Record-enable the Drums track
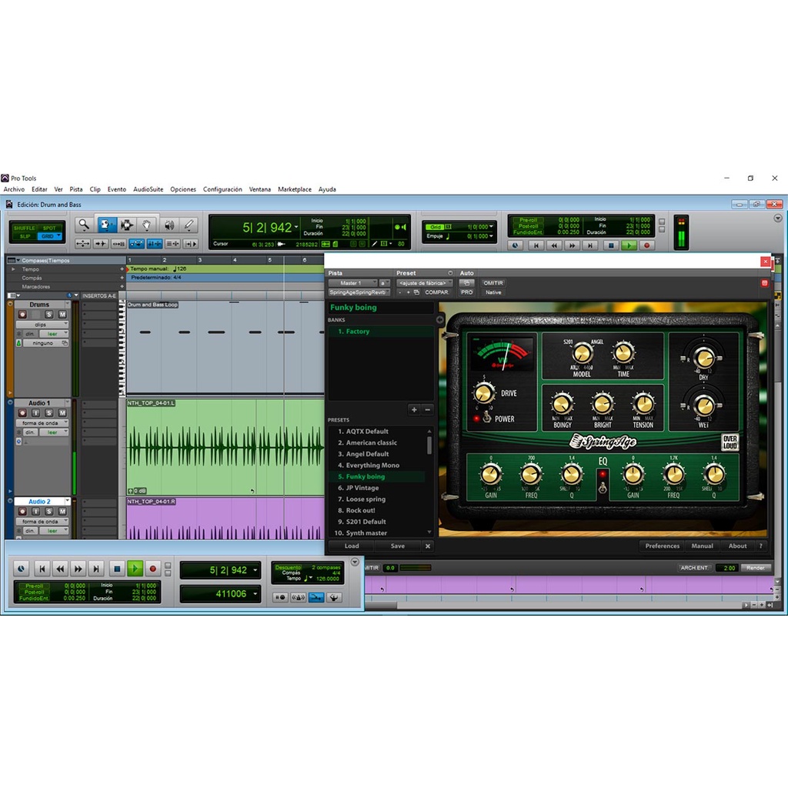Screen dimensions: 788x788 click(x=22, y=315)
